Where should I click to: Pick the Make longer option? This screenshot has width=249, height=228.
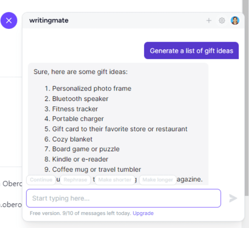[158, 180]
